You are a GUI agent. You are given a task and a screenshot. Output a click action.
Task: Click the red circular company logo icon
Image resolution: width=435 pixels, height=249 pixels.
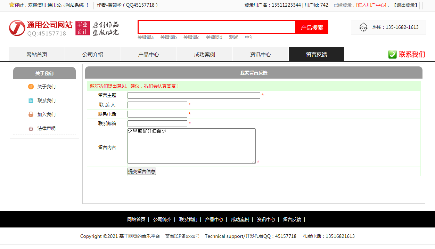coord(17,28)
